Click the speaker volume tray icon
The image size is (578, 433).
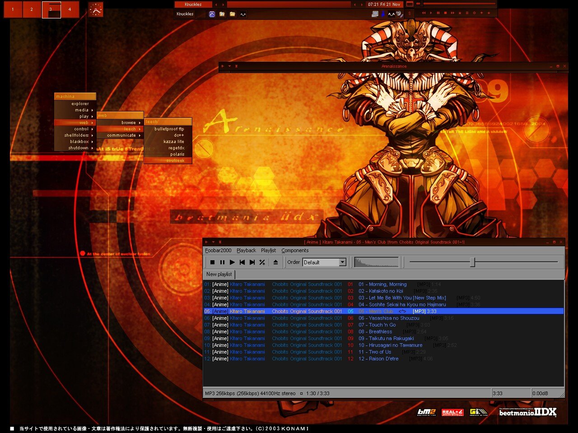pyautogui.click(x=400, y=14)
